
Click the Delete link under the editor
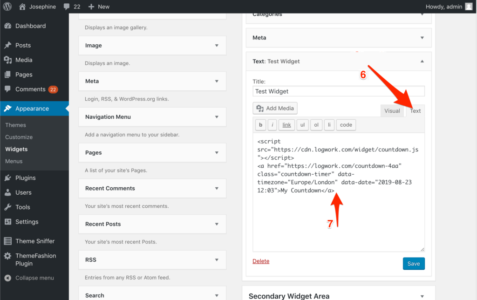pyautogui.click(x=261, y=261)
